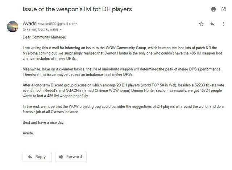The height and width of the screenshot is (170, 232).
Task: Click the Reply button below the message
Action: (x=37, y=157)
